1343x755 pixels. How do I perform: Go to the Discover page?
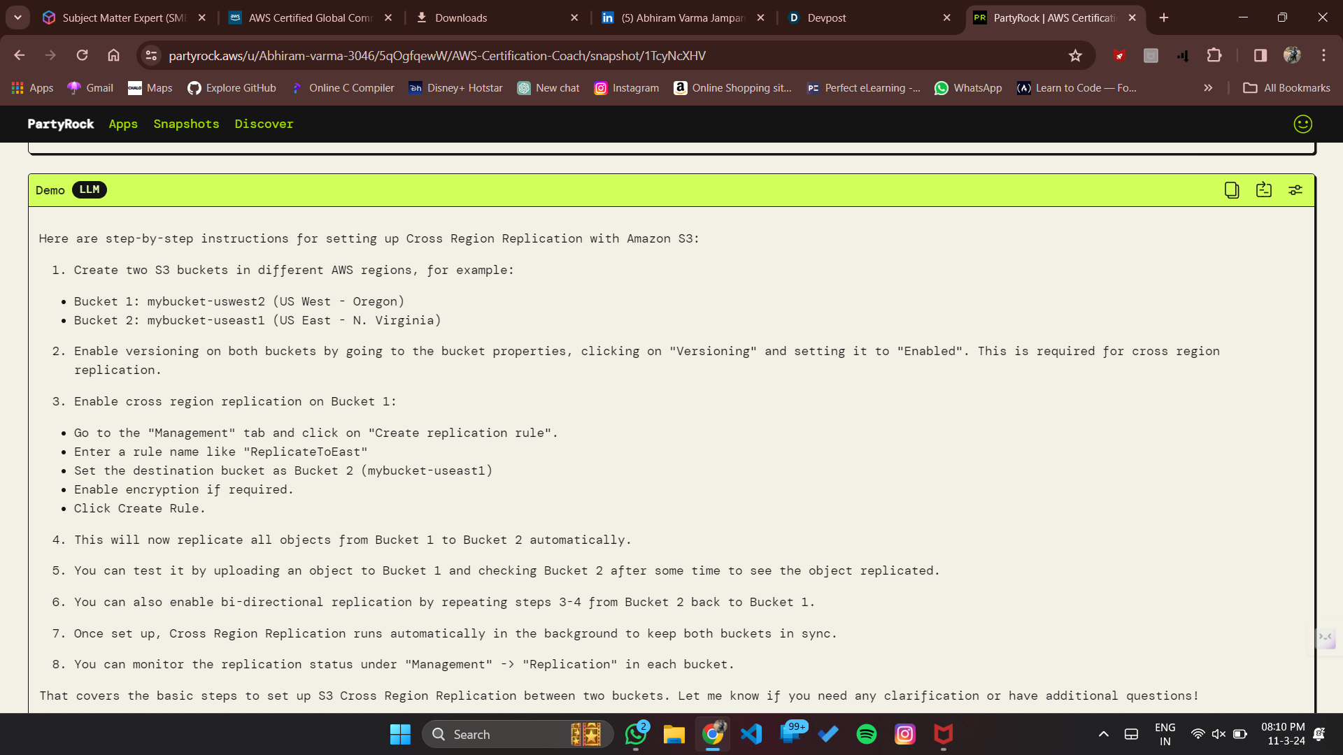coord(264,124)
